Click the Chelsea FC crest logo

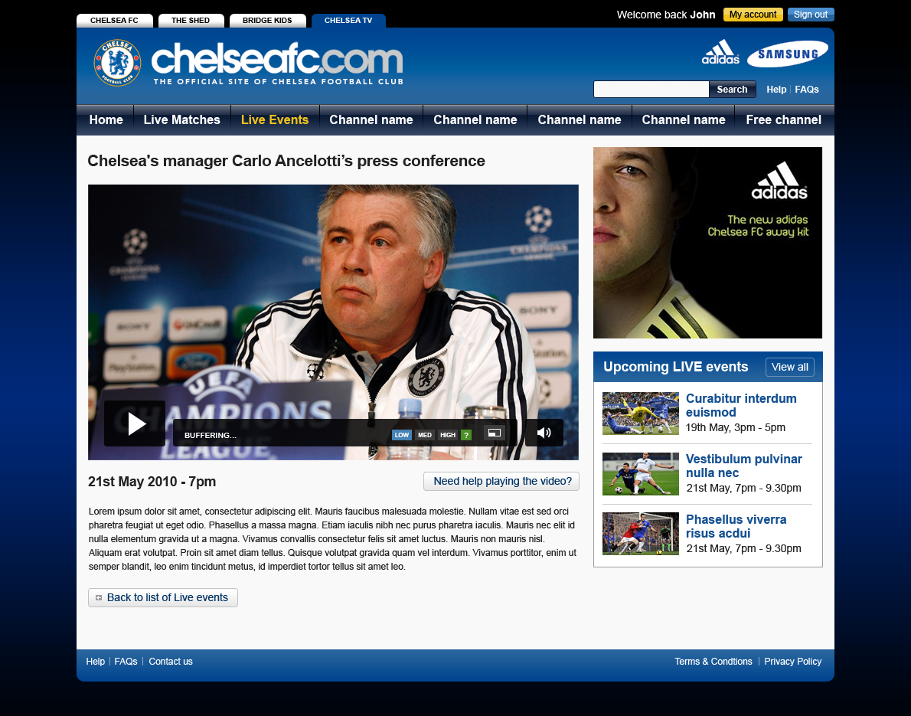117,63
